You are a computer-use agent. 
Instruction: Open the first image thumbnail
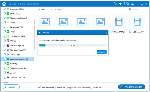pyautogui.click(x=45, y=22)
